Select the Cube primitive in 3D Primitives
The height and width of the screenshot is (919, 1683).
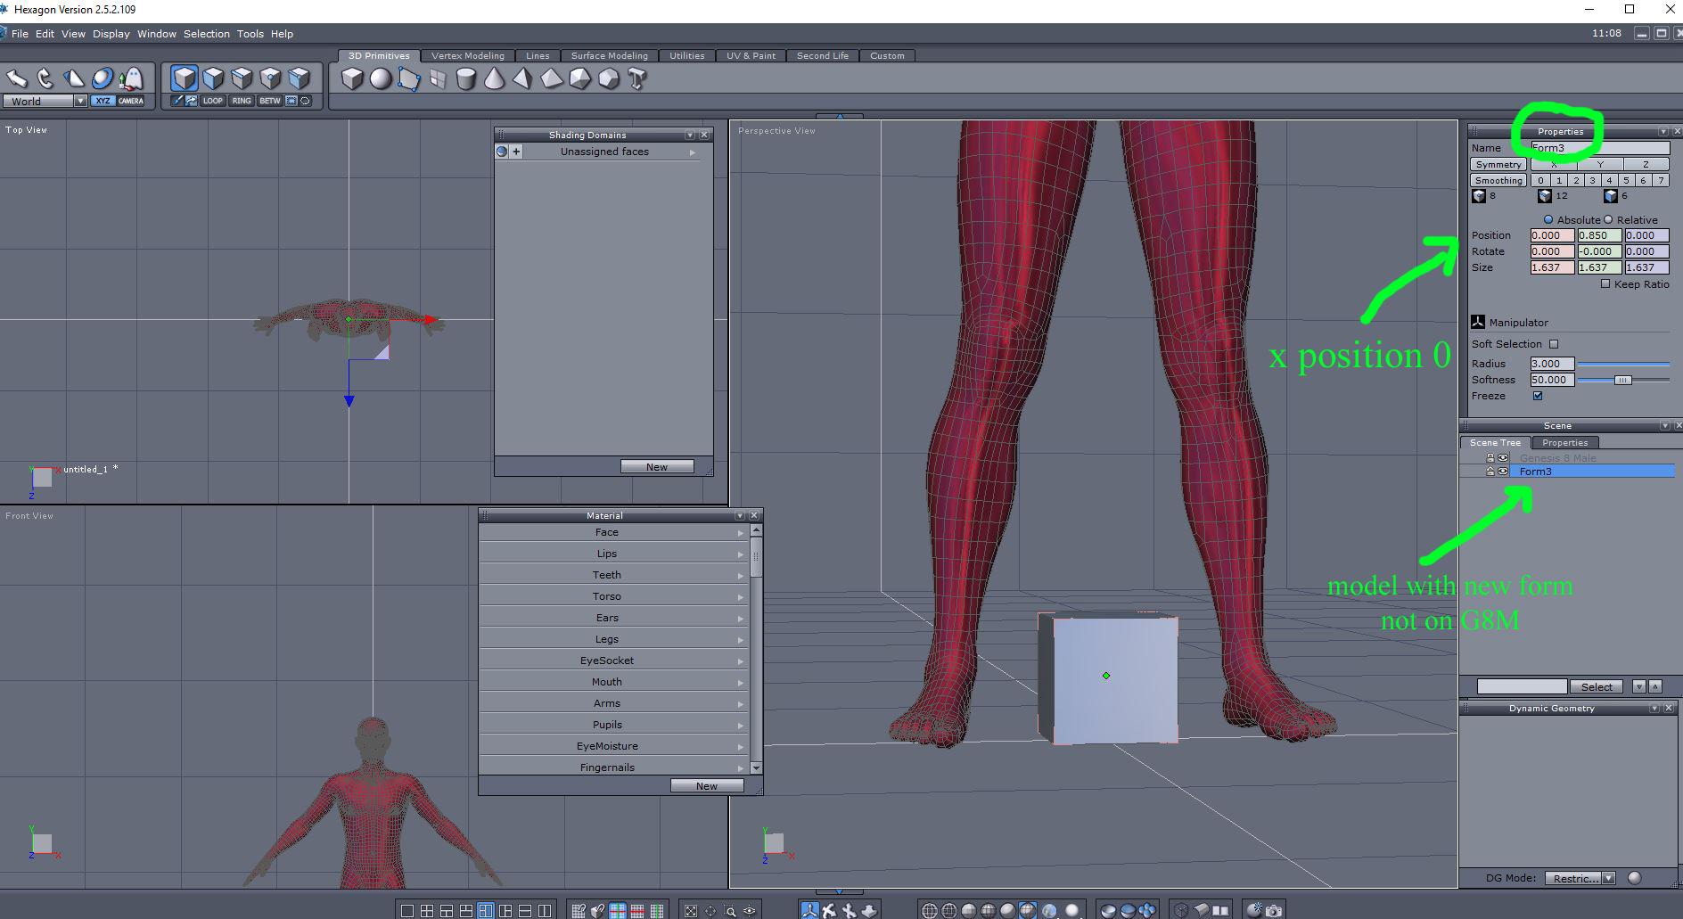(353, 78)
